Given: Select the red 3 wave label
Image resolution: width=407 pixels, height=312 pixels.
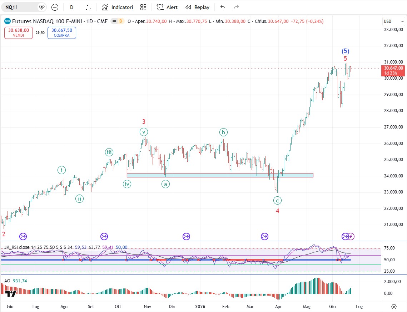Looking at the screenshot, I should (x=144, y=121).
